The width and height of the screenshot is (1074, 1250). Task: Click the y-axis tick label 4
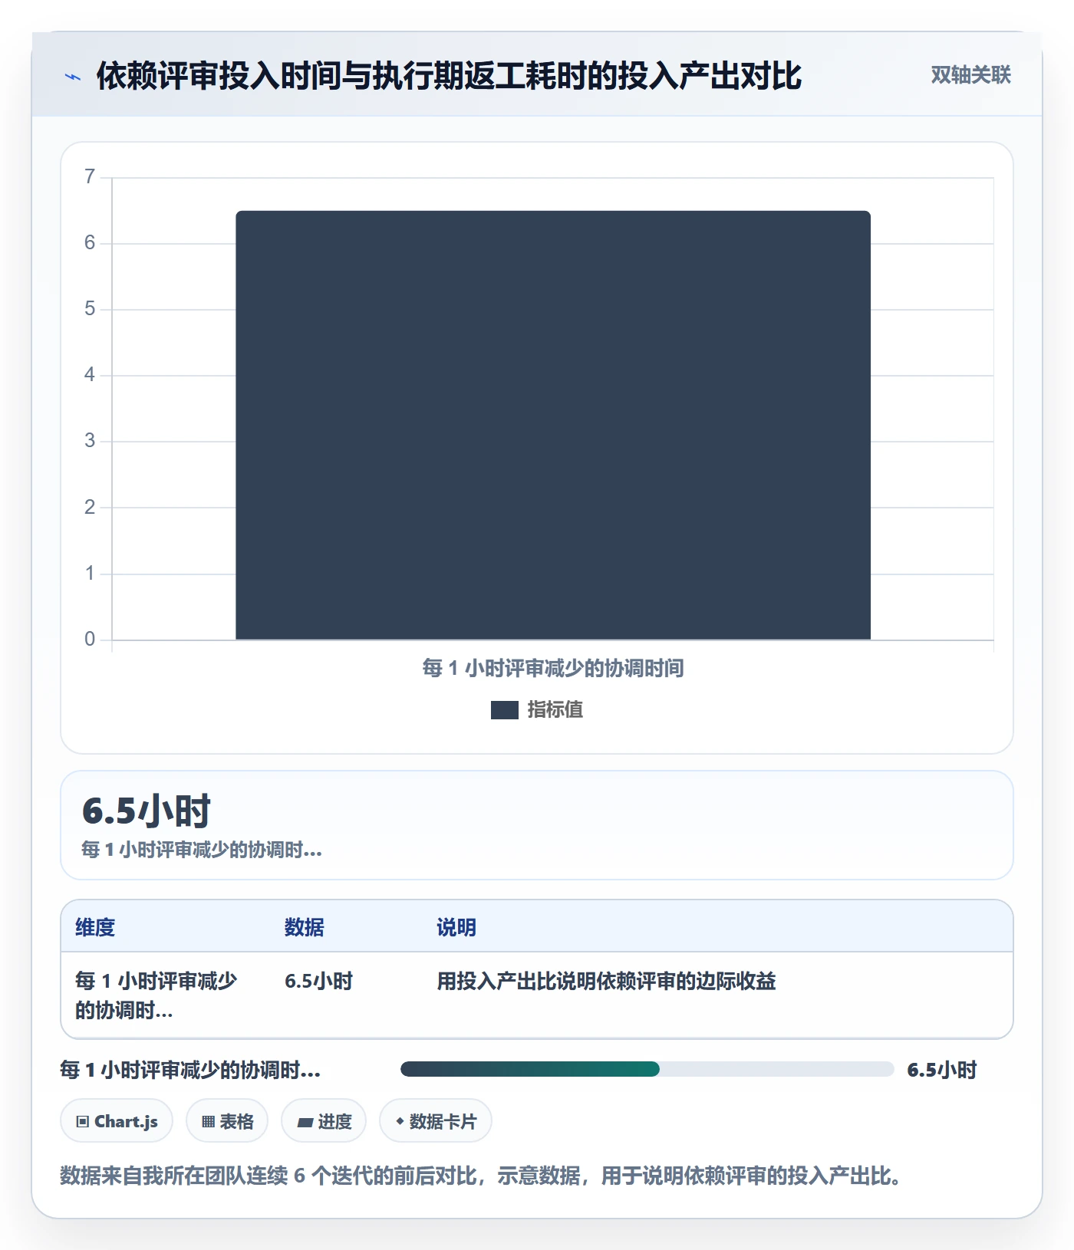(x=90, y=375)
